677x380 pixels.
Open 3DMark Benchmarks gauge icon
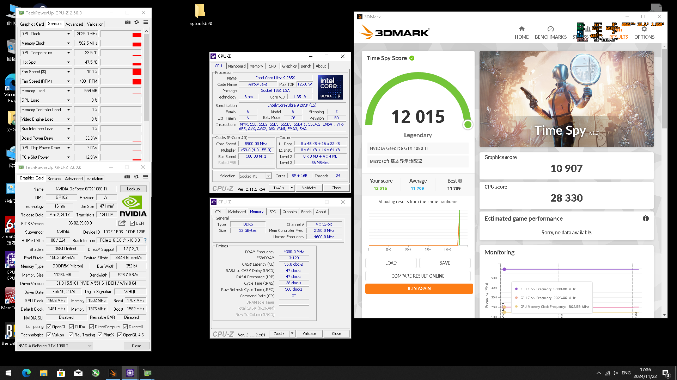550,29
